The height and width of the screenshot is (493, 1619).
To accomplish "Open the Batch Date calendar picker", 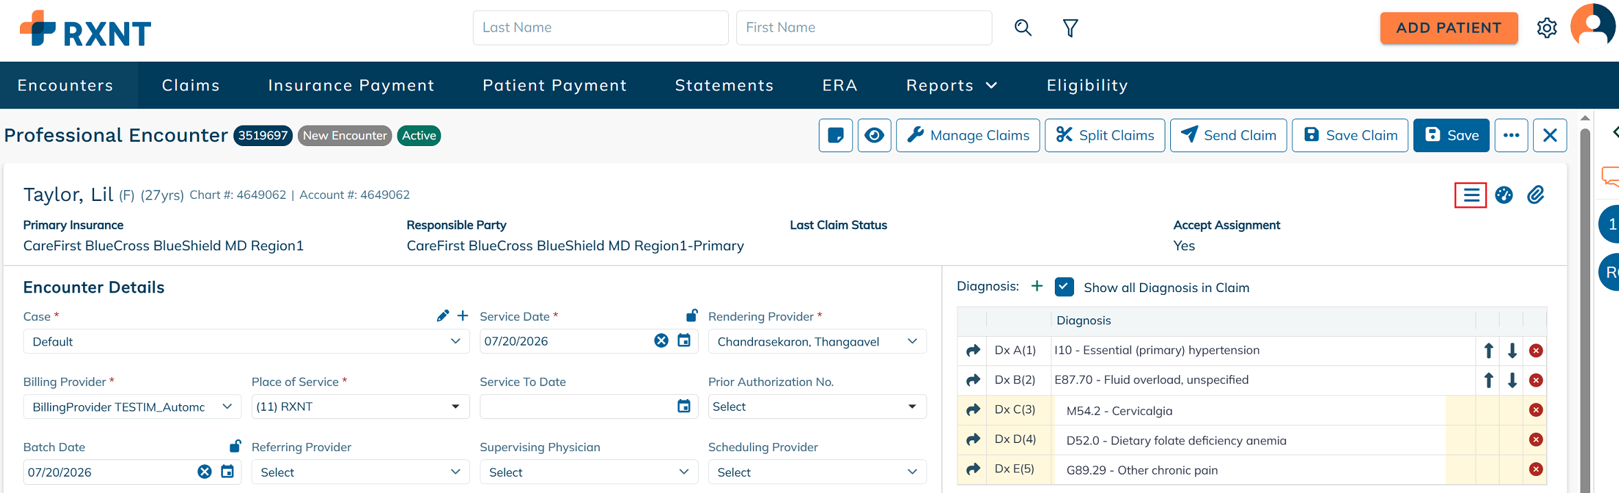I will 227,471.
